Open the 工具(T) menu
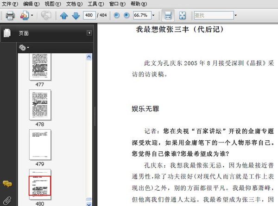 click(96, 4)
